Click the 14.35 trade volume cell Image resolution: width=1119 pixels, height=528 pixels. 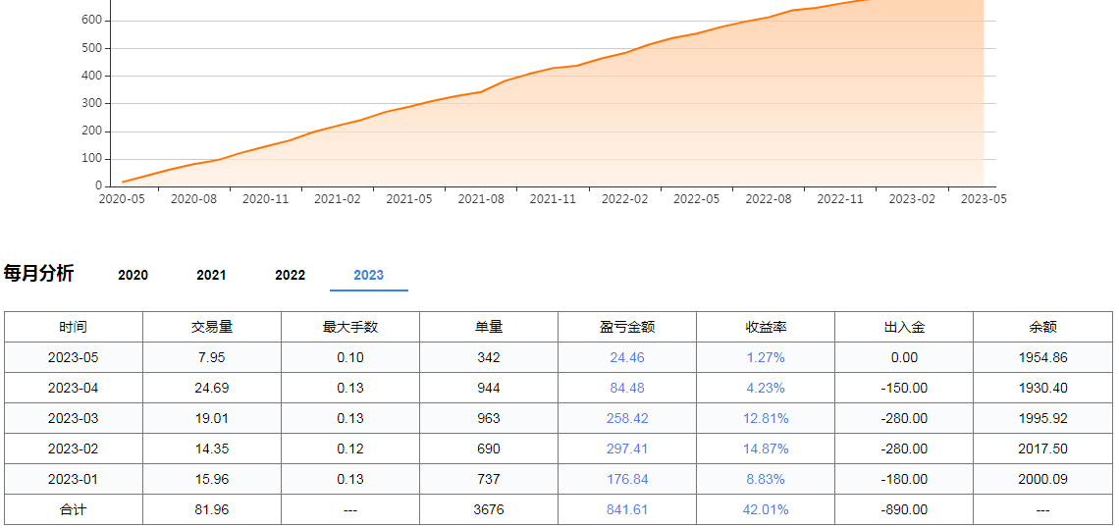click(212, 449)
